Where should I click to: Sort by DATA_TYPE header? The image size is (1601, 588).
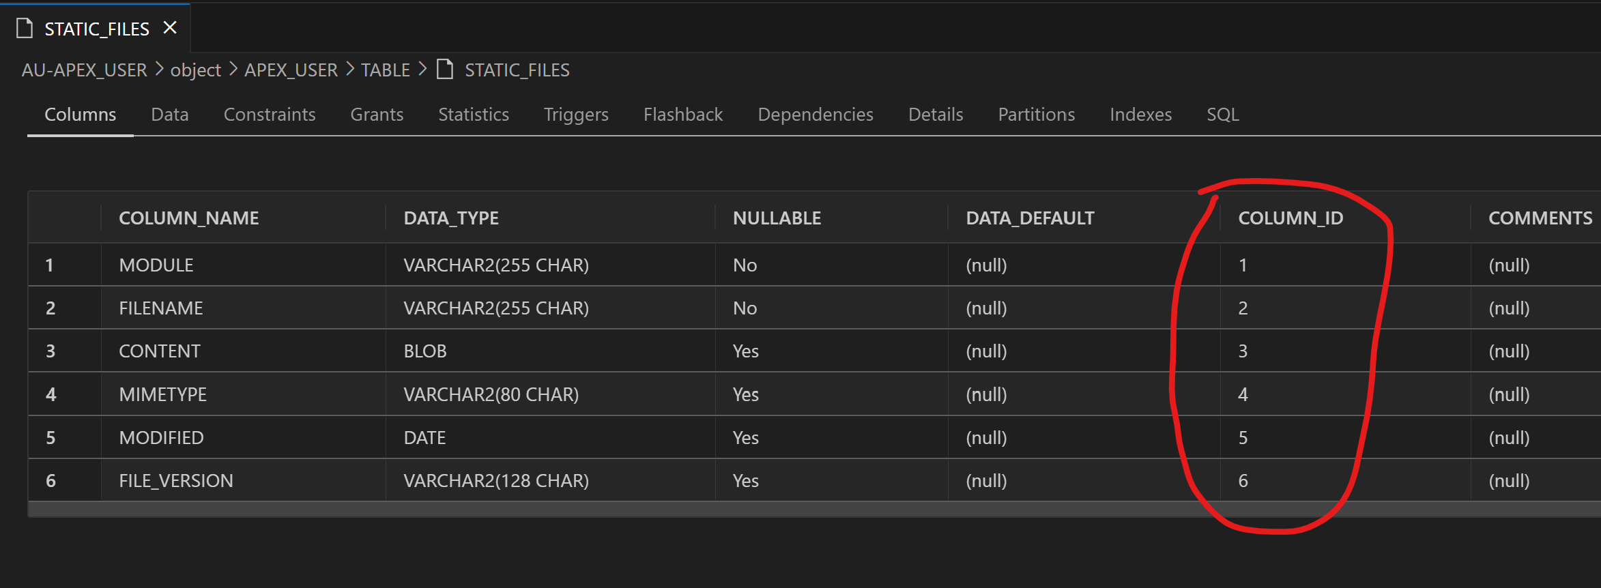tap(451, 218)
